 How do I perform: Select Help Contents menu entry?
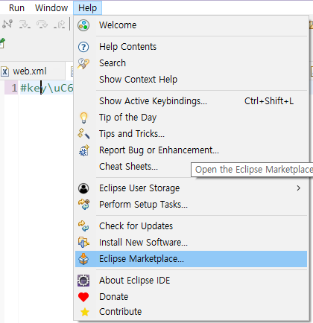point(191,47)
